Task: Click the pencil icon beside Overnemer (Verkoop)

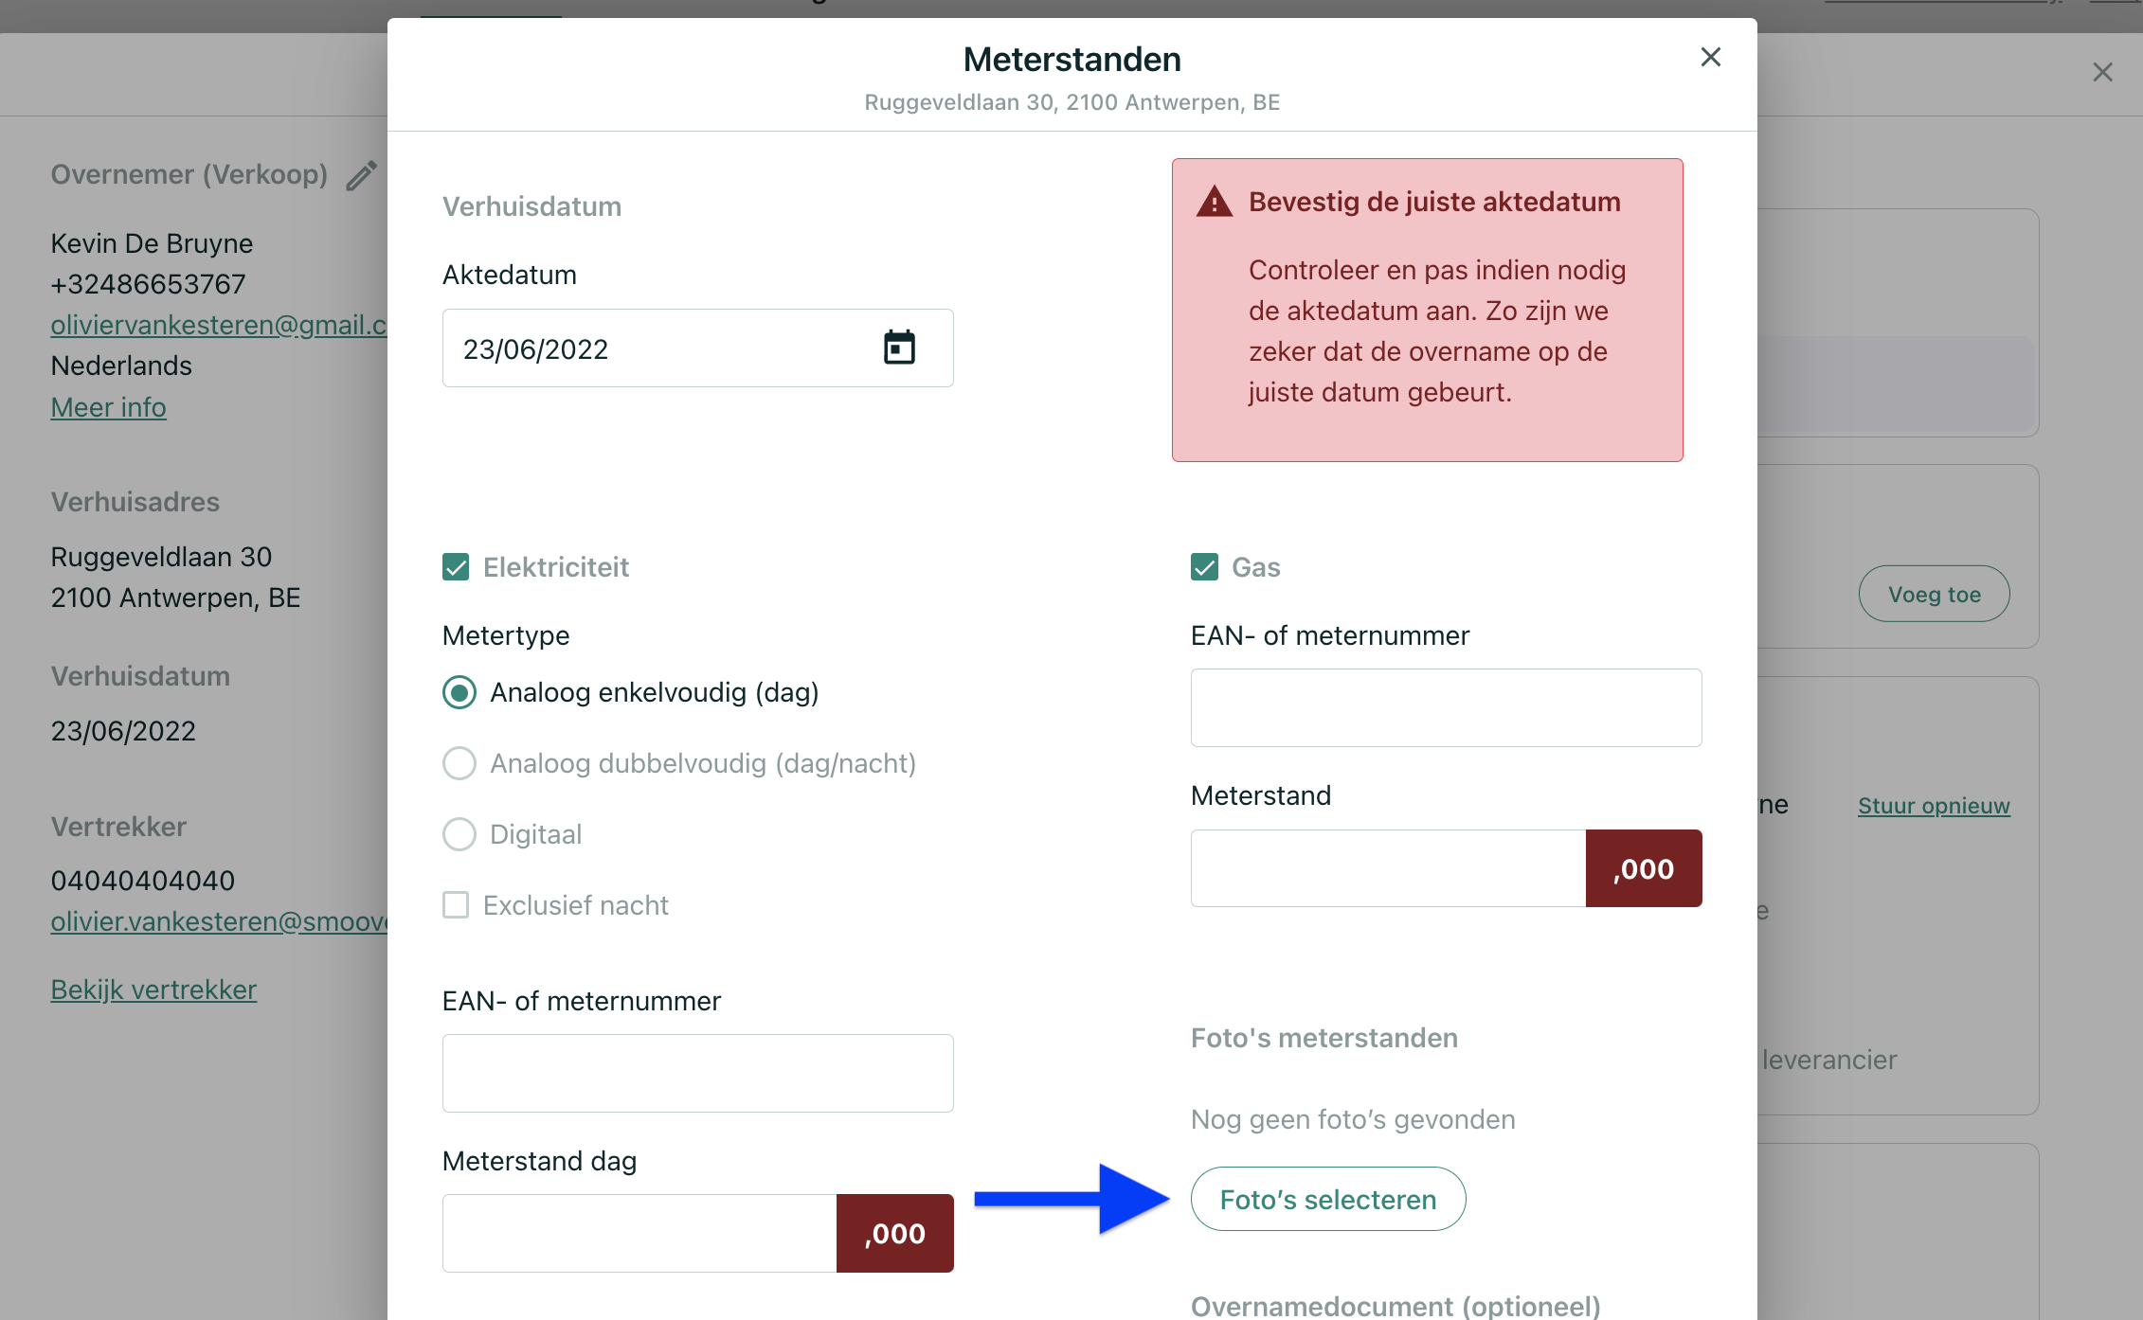Action: (x=361, y=175)
